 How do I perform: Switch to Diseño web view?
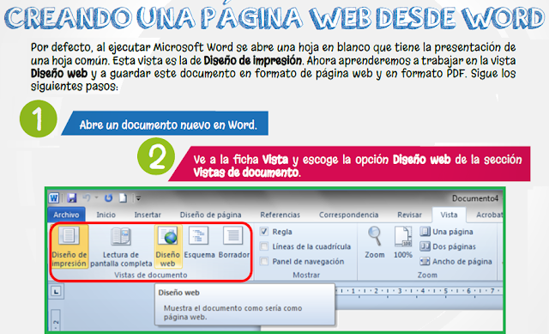click(168, 246)
